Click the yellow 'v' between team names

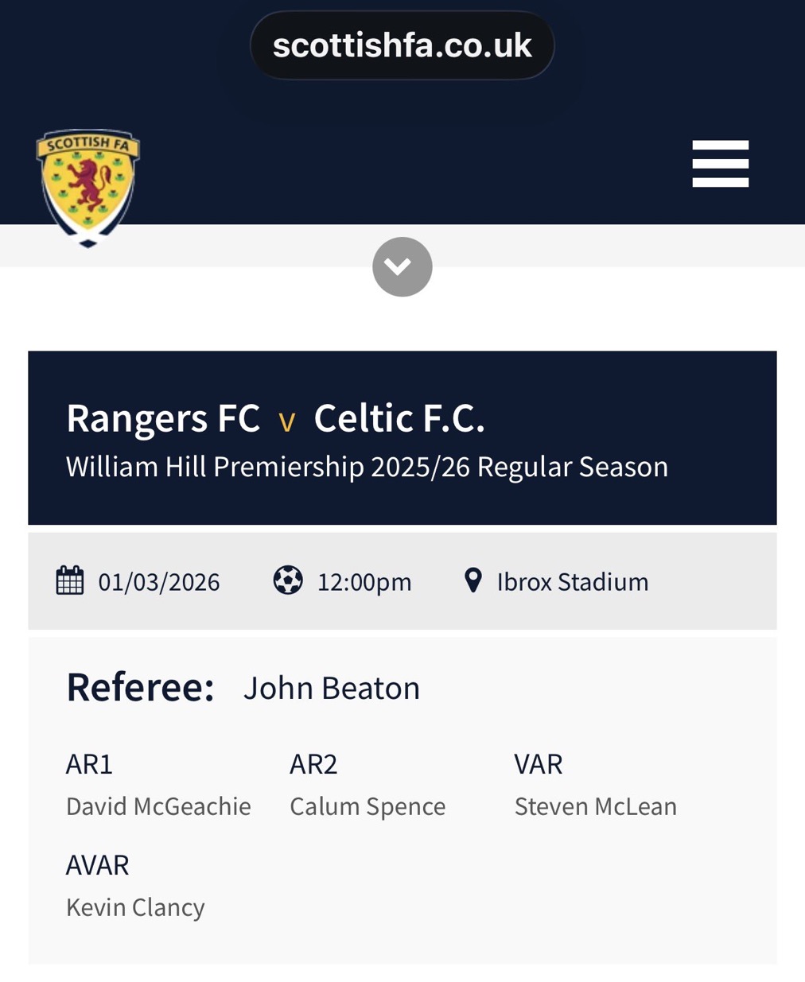287,421
